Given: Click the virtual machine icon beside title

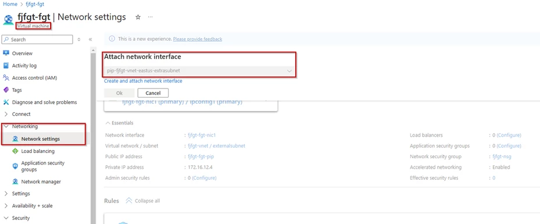Looking at the screenshot, I should coord(8,20).
